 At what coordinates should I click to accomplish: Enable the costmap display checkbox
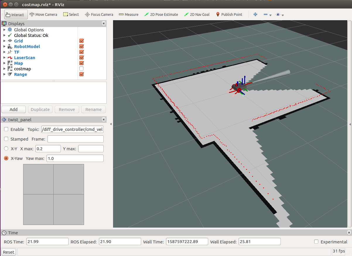click(x=82, y=69)
